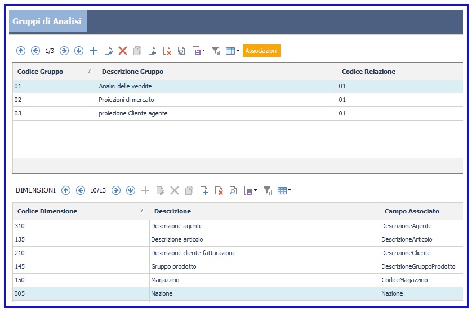Click Codice Gruppo cell 02
472x312 pixels.
55,100
